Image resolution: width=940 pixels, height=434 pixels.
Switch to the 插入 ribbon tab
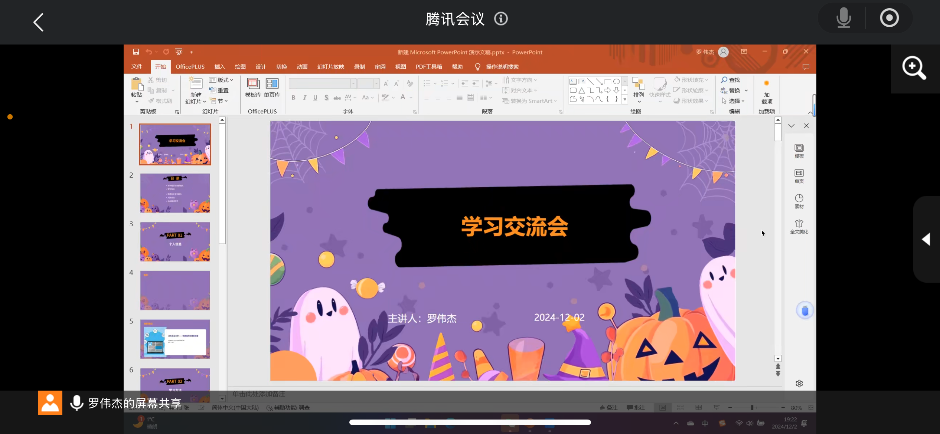click(x=219, y=67)
